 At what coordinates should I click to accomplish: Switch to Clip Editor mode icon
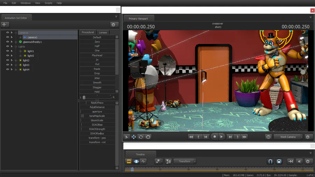click(129, 161)
